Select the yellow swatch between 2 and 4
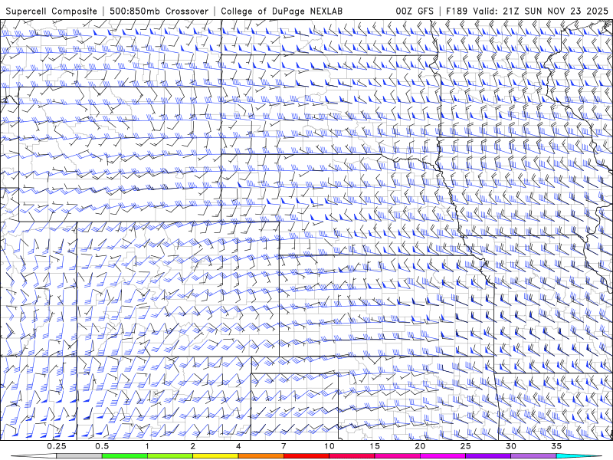Image resolution: width=613 pixels, height=460 pixels. pyautogui.click(x=215, y=456)
